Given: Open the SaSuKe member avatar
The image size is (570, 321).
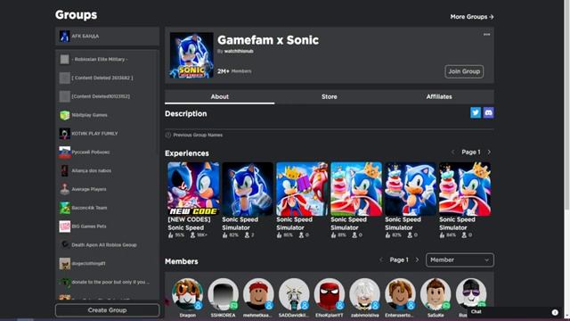Looking at the screenshot, I should click(436, 293).
